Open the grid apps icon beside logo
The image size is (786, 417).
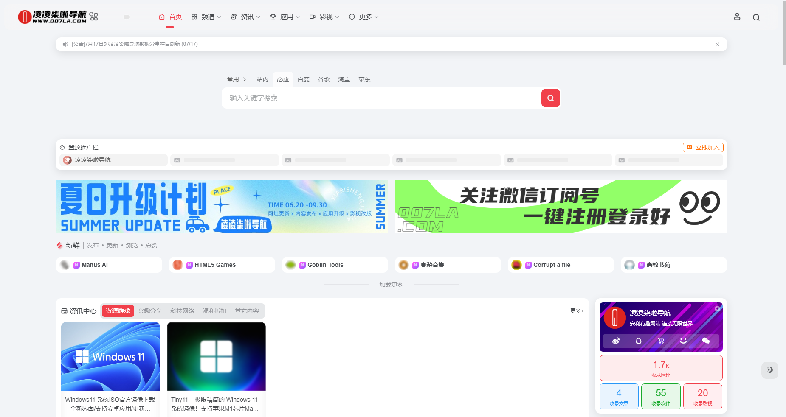click(94, 17)
